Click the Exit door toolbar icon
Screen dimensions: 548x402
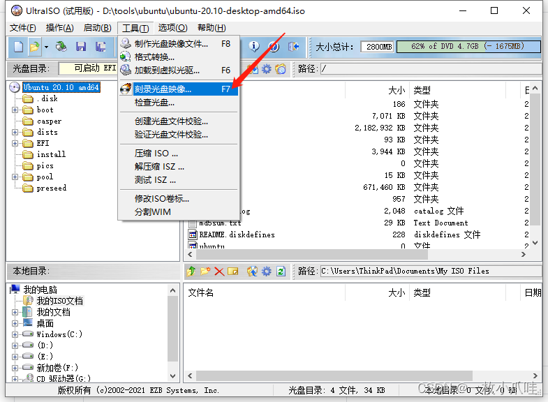(x=294, y=47)
